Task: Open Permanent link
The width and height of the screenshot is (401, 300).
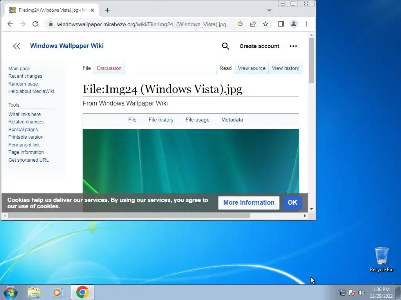Action: [x=24, y=145]
